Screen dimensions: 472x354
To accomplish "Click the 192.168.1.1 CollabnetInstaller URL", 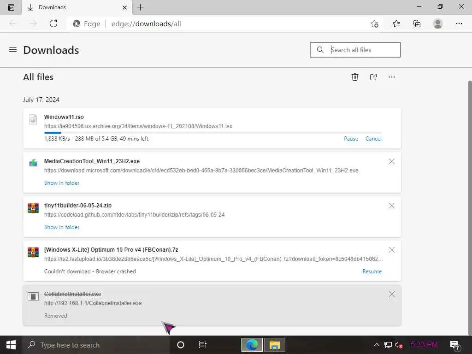I will (93, 303).
